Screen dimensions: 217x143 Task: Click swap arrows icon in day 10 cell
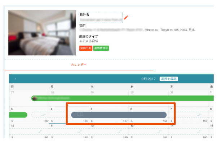click(x=40, y=132)
